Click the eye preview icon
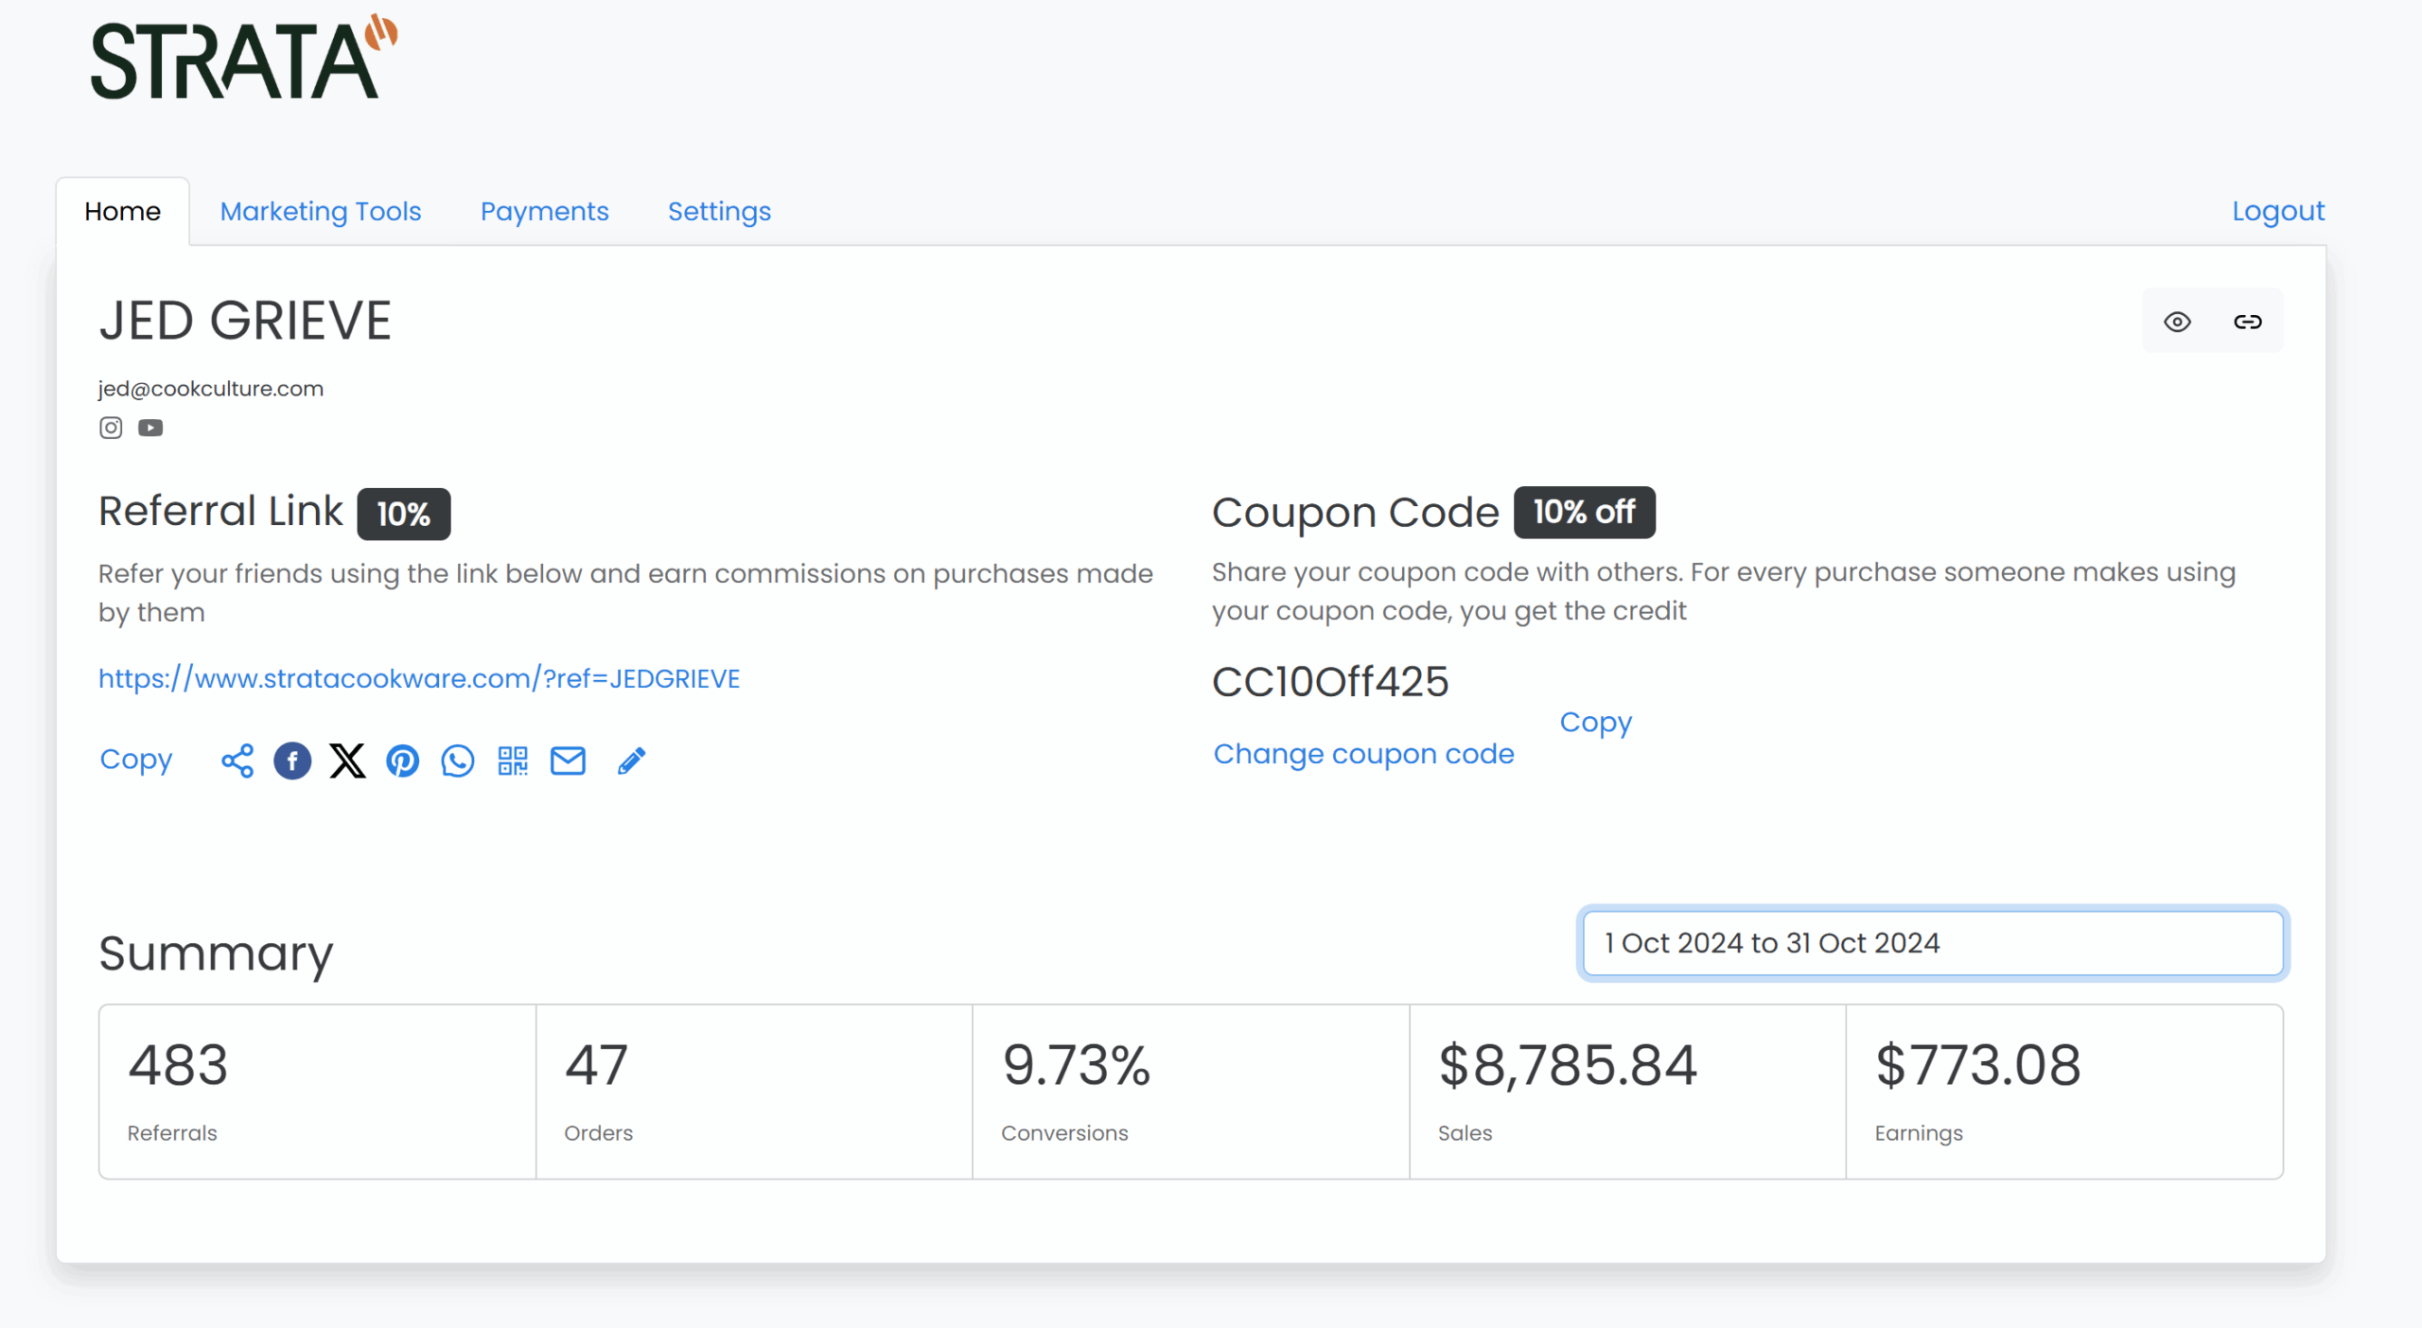 tap(2177, 322)
